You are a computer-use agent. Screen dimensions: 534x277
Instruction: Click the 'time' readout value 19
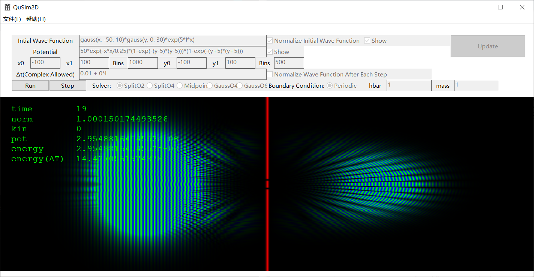tap(81, 109)
